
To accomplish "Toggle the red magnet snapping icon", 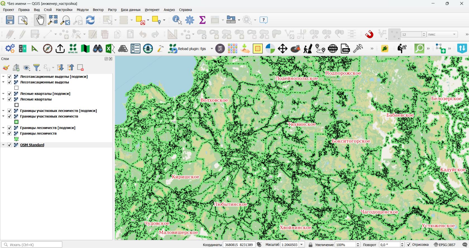I will pos(369,35).
